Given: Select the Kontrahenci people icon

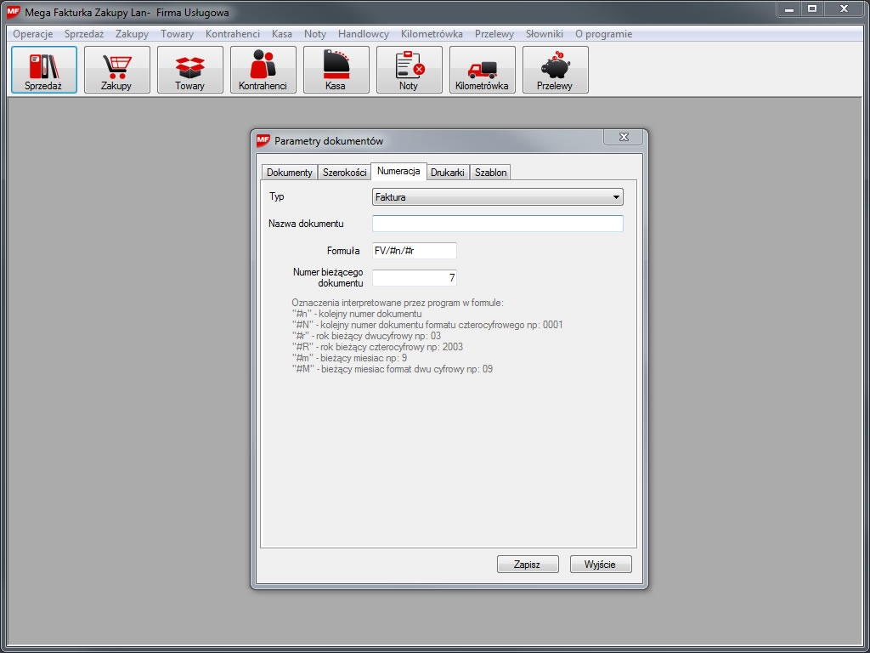Looking at the screenshot, I should (263, 70).
